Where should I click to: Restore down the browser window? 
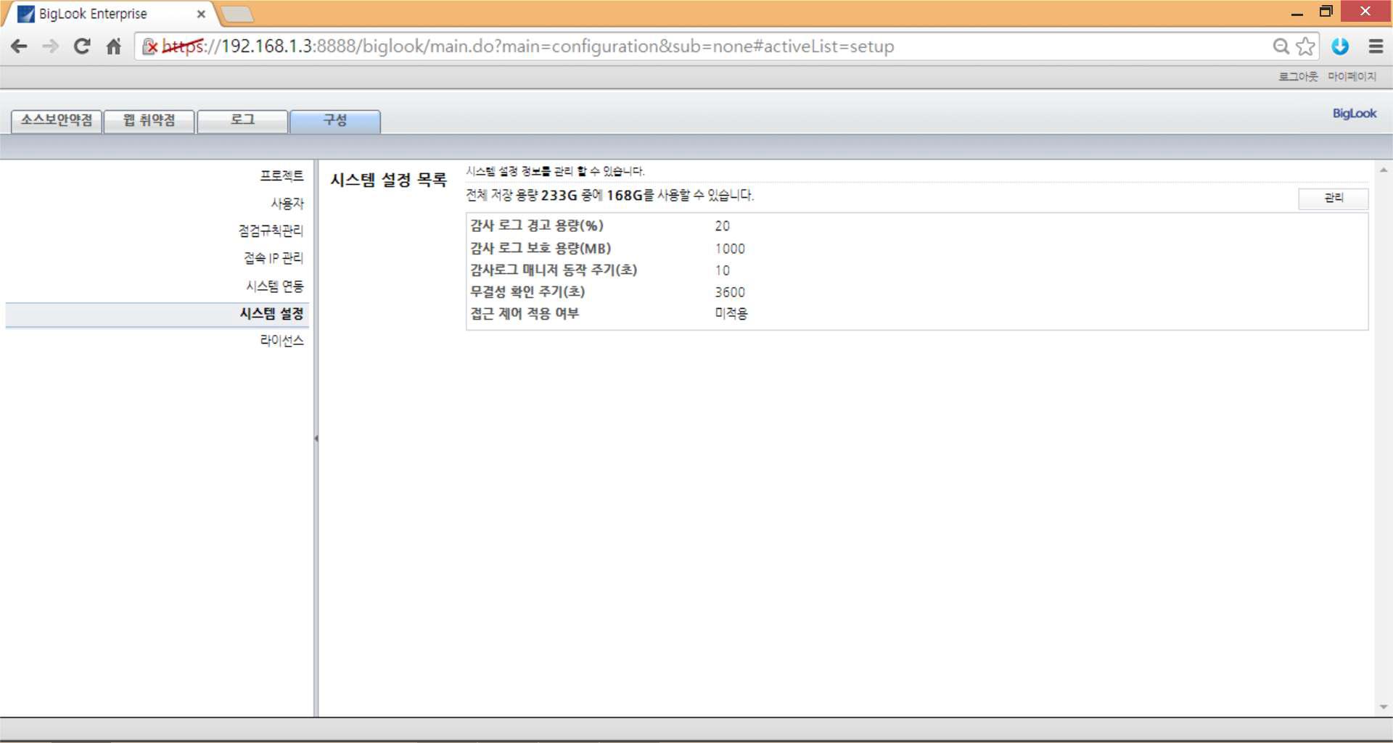tap(1326, 12)
